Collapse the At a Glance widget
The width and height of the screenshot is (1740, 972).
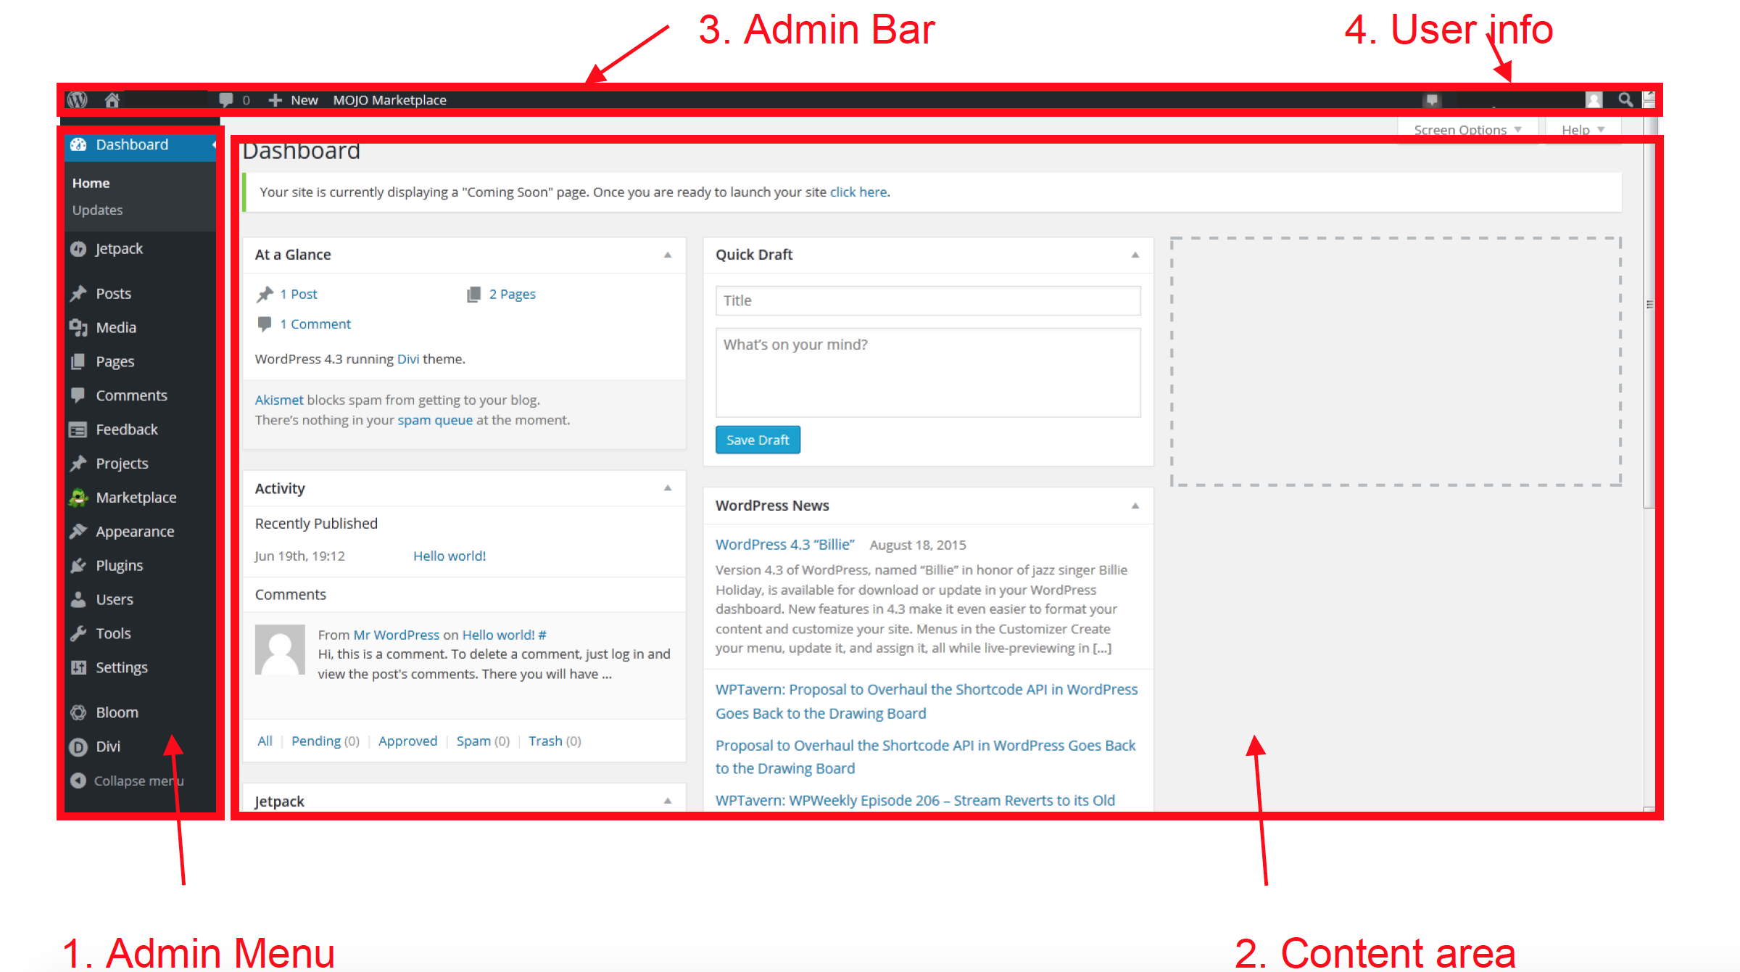coord(668,255)
